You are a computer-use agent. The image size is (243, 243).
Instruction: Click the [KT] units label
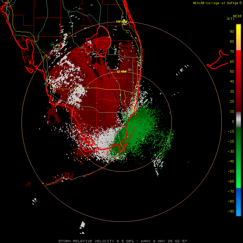(231, 19)
